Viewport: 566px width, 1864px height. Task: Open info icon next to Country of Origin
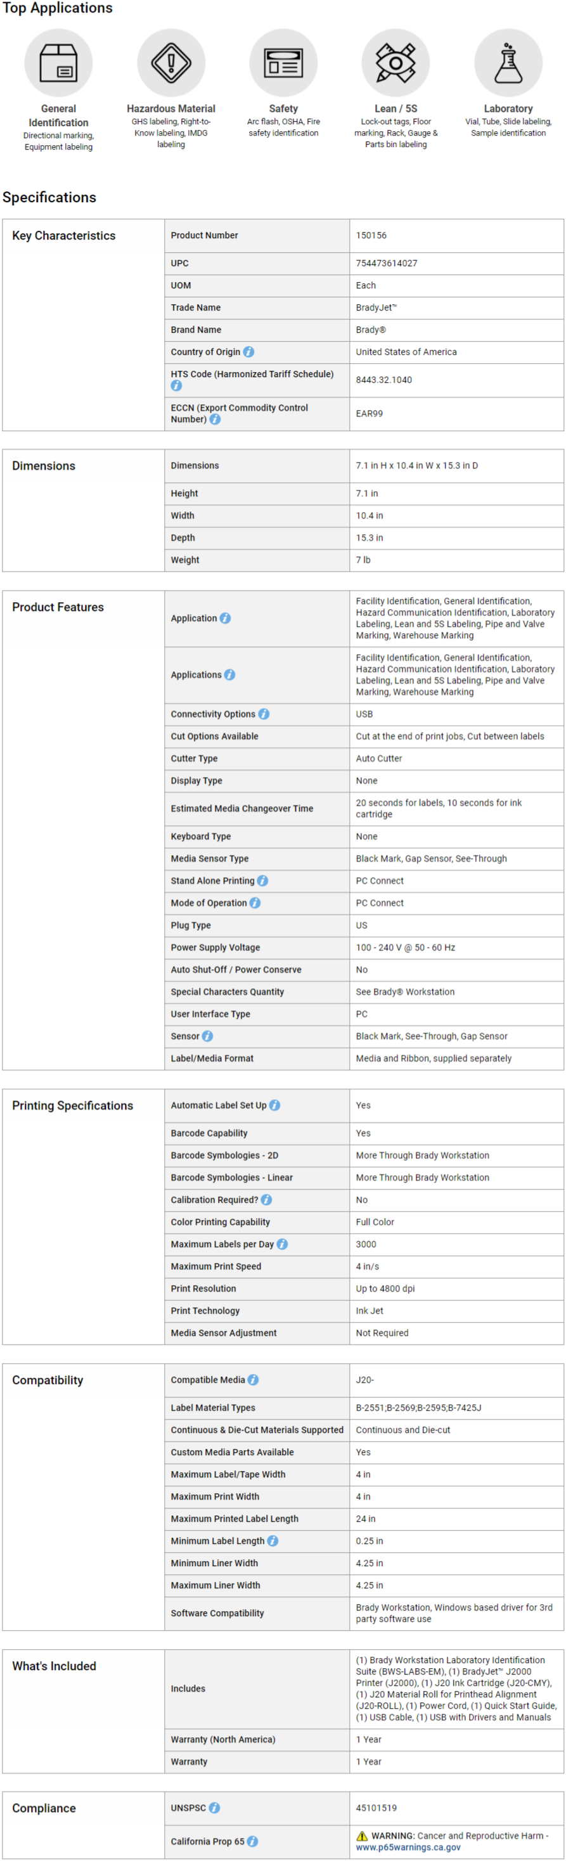click(248, 352)
